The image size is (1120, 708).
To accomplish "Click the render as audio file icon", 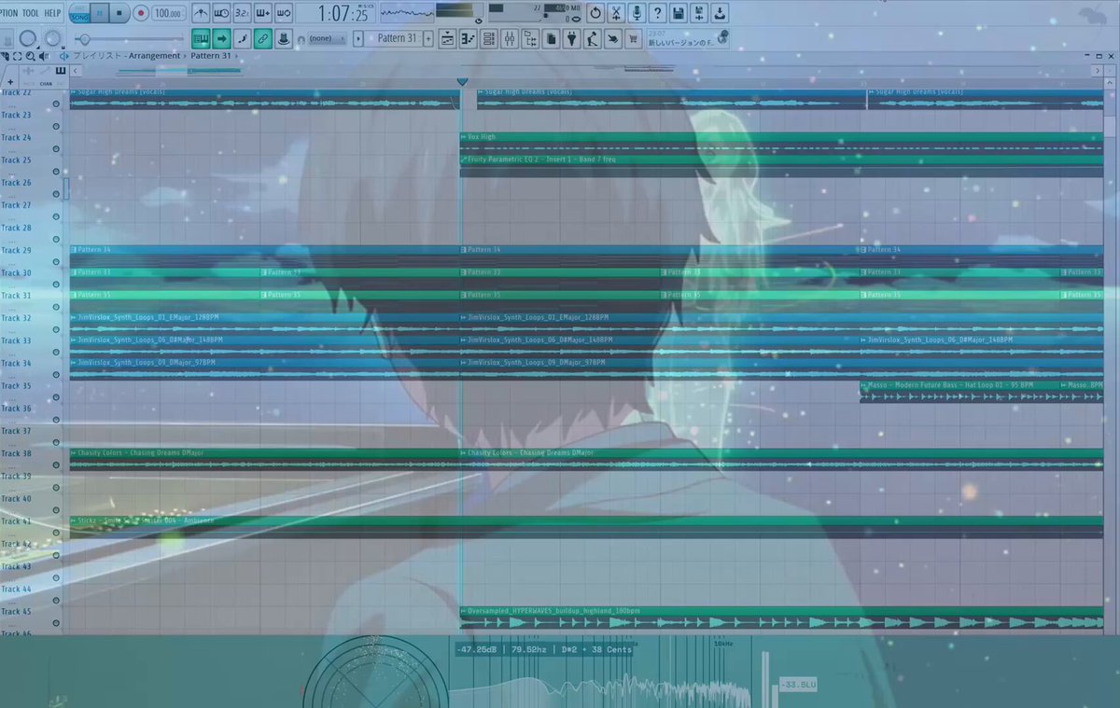I will pos(699,13).
